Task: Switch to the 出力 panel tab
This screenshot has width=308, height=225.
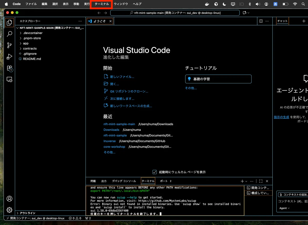Action: coord(104,181)
